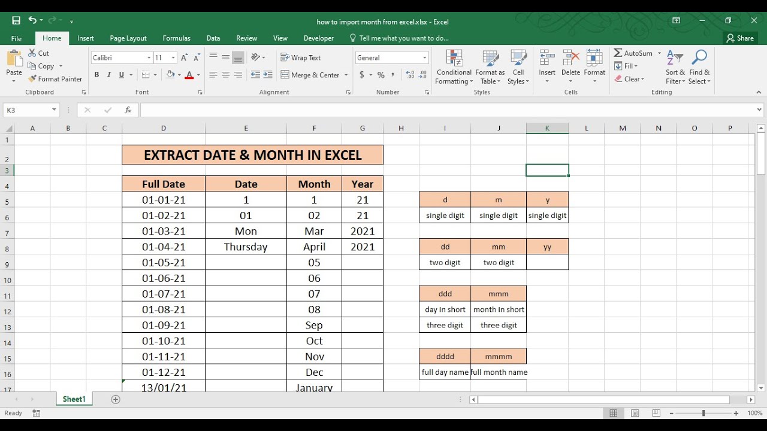Add a new sheet with plus icon
This screenshot has width=767, height=431.
point(116,399)
